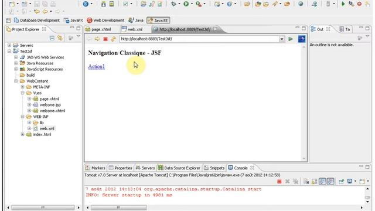Image resolution: width=375 pixels, height=211 pixels.
Task: Toggle Show Console When Standard Error Changes
Action: pos(330,182)
